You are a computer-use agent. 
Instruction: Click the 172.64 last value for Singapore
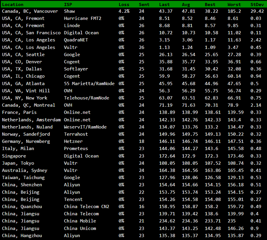pos(167,156)
